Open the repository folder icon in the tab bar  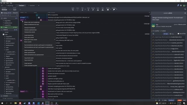click(2, 6)
